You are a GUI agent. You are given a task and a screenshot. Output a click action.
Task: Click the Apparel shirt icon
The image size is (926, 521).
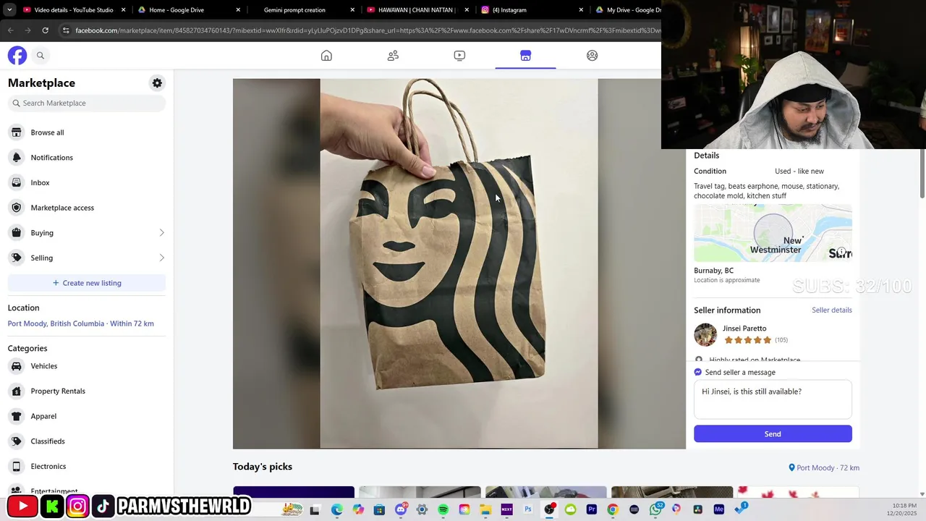(17, 416)
